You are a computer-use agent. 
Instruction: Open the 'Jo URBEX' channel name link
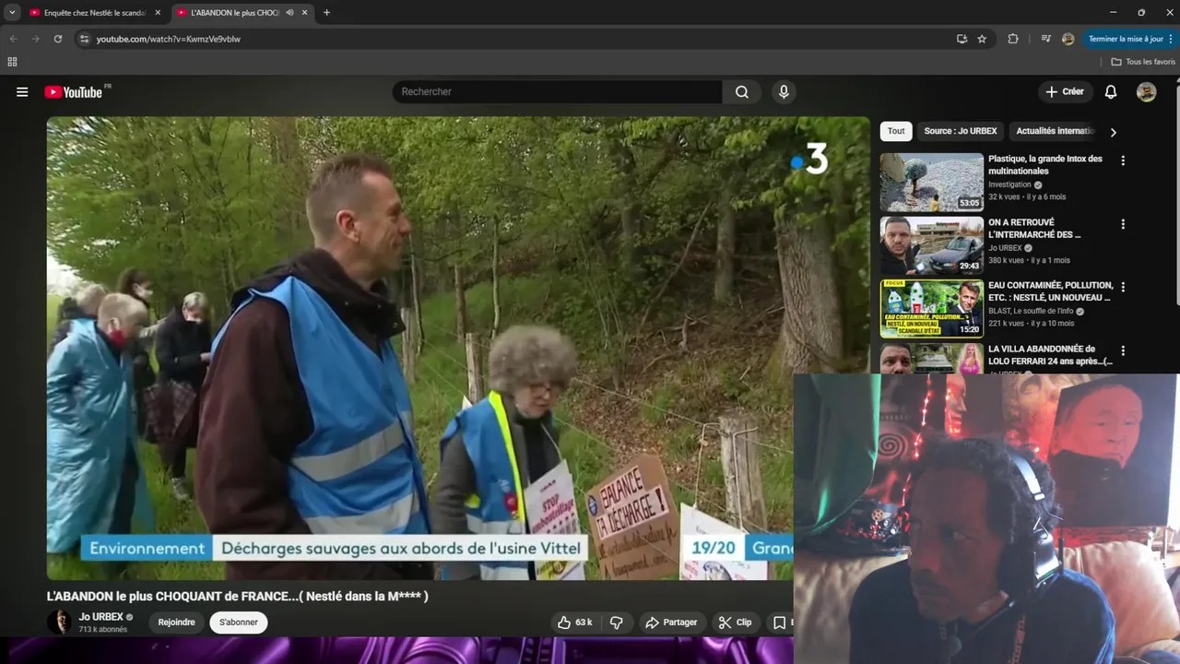(100, 617)
